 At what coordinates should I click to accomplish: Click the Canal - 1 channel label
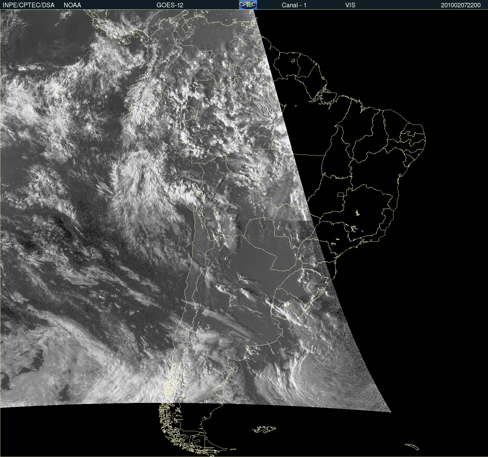click(294, 5)
